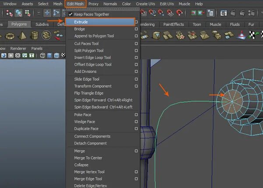Select Cut Faces Tool menu entry
Image resolution: width=263 pixels, height=188 pixels.
[86, 44]
